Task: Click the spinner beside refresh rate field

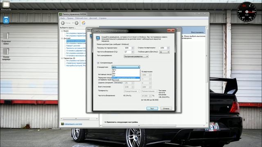Action: 133,52
